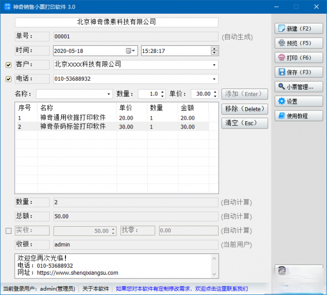Uncheck the 电话 phone checkbox
The height and width of the screenshot is (295, 327).
(x=8, y=79)
